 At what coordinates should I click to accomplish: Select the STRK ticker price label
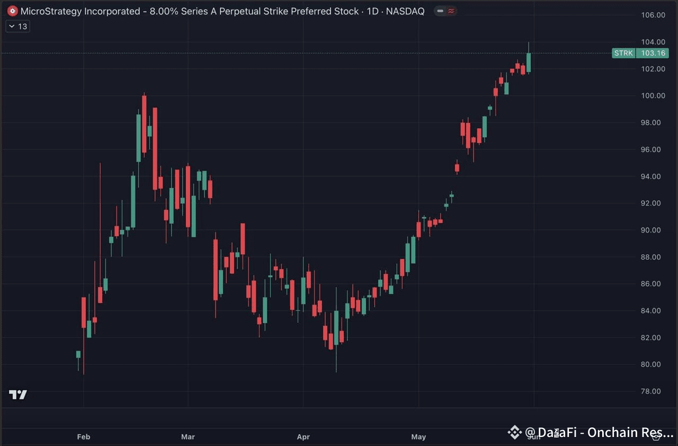pyautogui.click(x=623, y=53)
